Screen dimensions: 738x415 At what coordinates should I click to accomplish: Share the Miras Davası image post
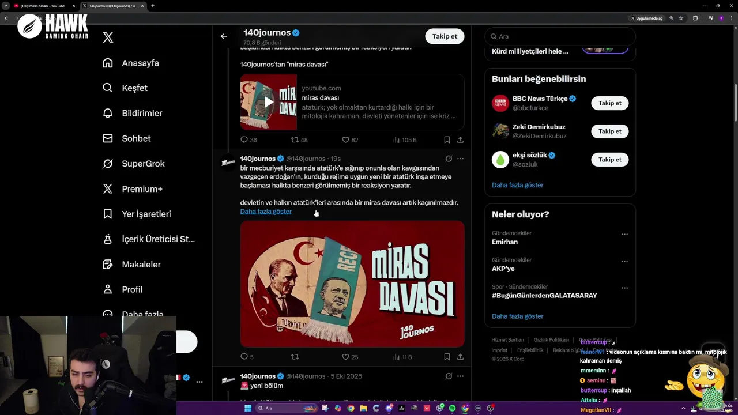pos(460,357)
